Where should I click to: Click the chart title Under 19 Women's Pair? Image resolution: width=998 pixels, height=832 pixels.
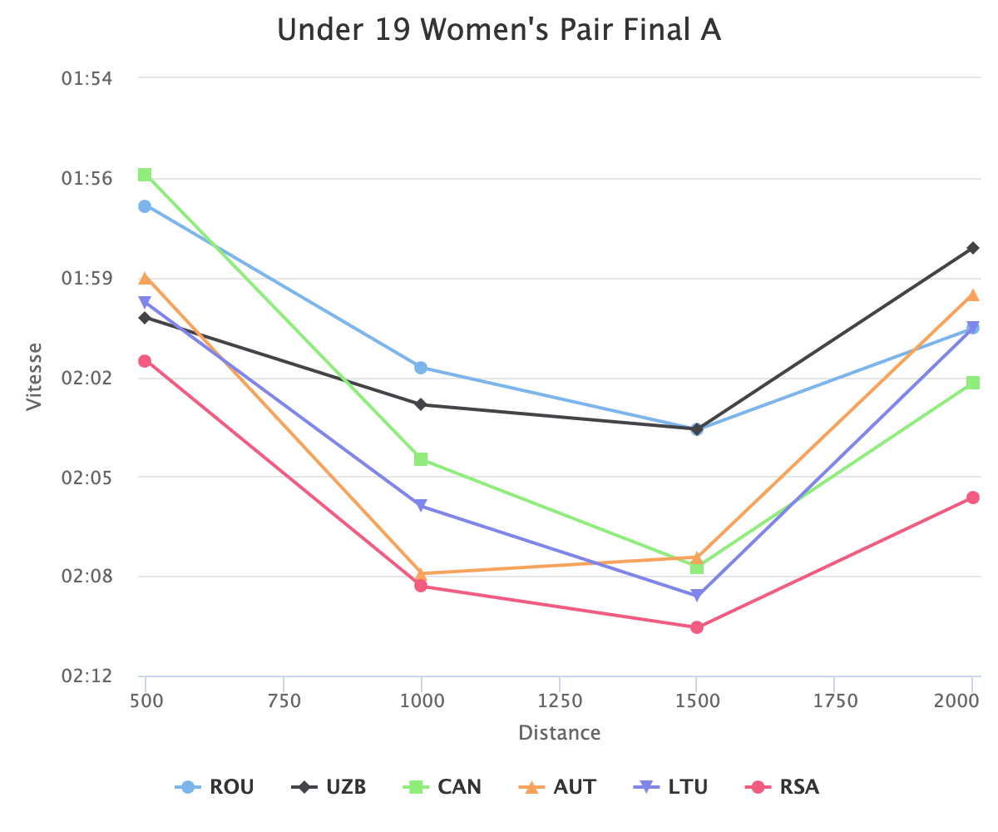499,31
